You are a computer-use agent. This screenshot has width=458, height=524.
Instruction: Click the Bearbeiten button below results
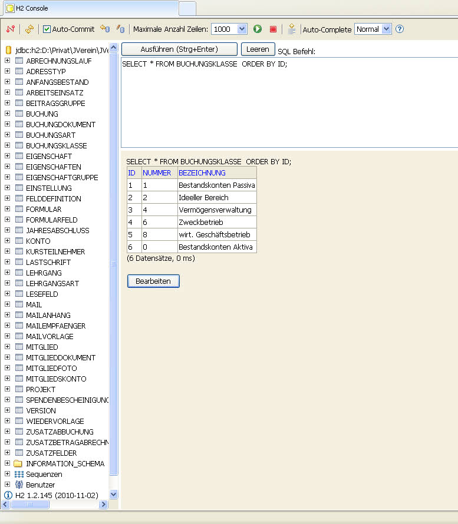tap(153, 281)
